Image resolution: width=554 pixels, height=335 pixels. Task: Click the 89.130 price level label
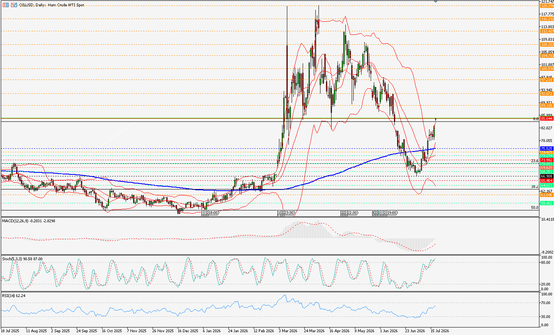click(547, 105)
